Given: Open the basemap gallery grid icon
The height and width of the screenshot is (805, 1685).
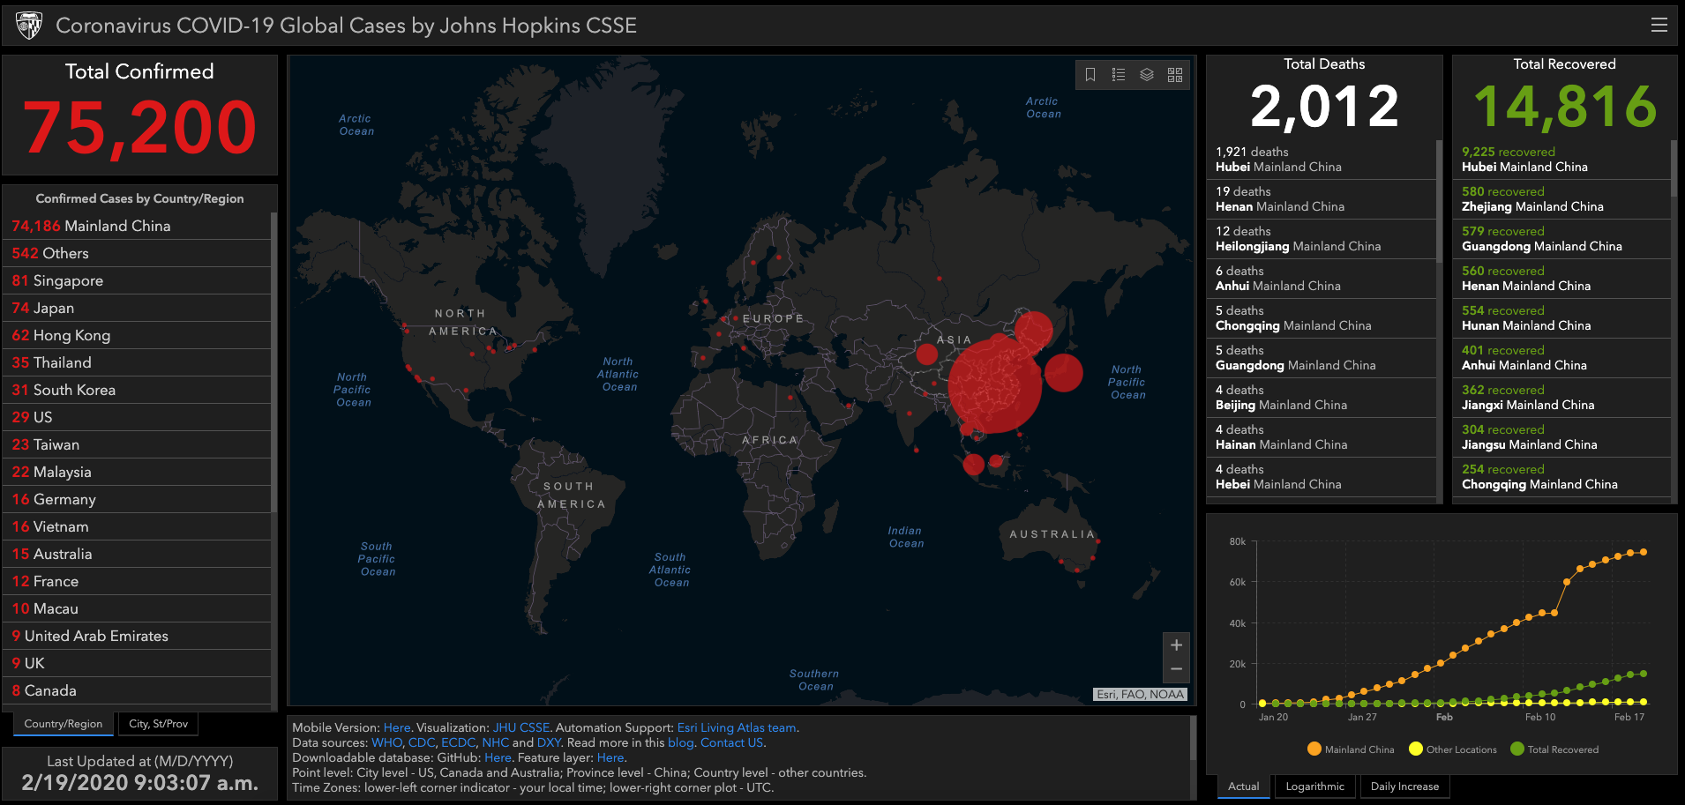Looking at the screenshot, I should pos(1175,75).
